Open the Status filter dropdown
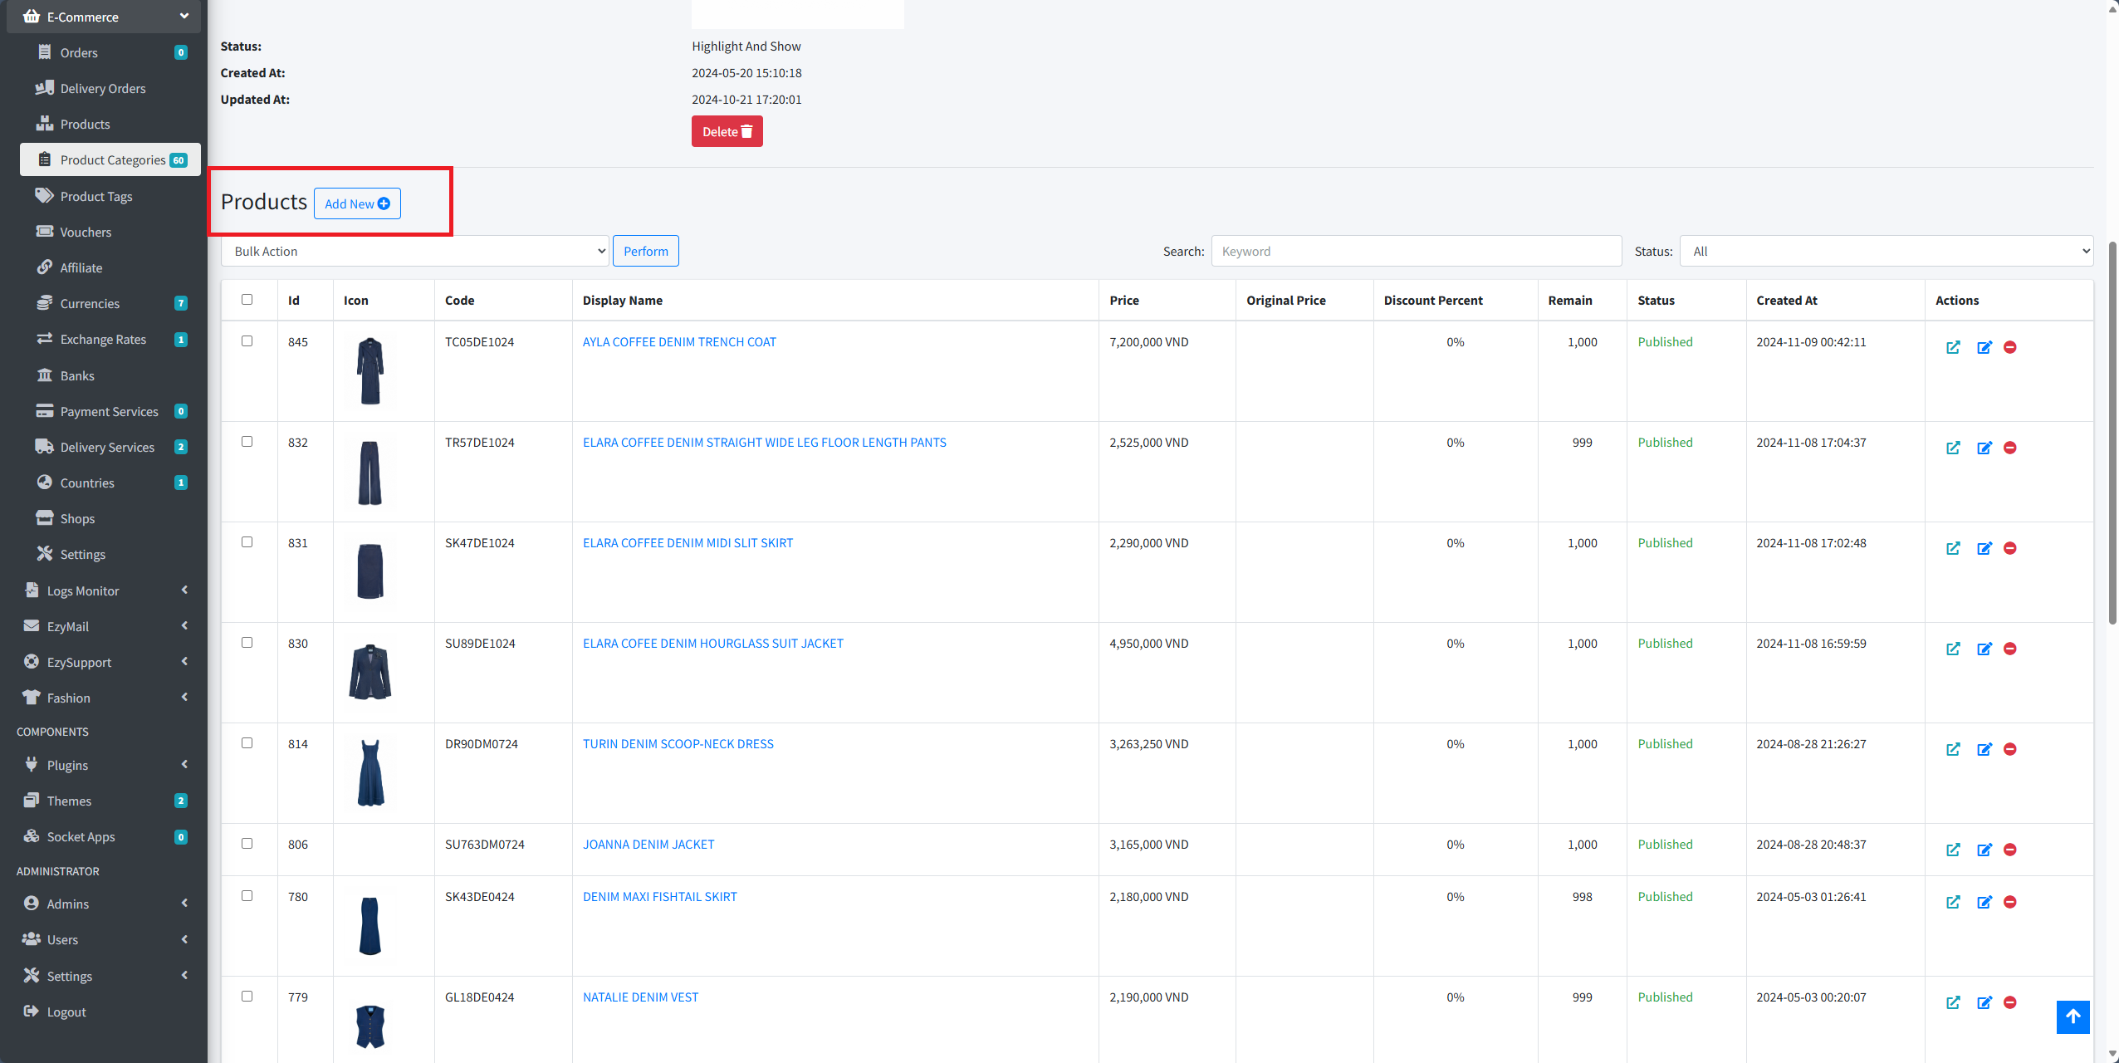Screen dimensions: 2119x1063 (1886, 251)
